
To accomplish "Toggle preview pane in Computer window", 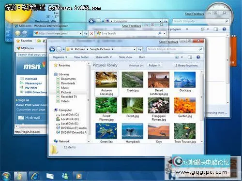I will (x=216, y=29).
